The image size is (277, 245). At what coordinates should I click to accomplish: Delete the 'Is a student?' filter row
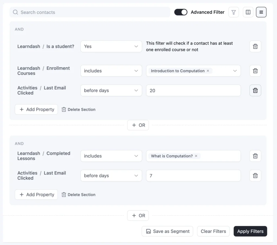point(255,46)
